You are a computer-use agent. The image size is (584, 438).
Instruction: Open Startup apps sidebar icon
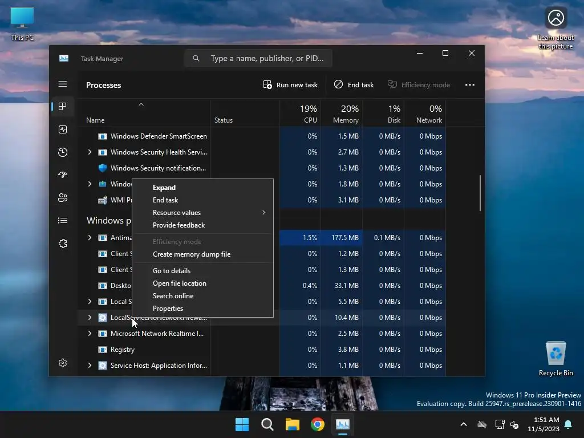63,175
